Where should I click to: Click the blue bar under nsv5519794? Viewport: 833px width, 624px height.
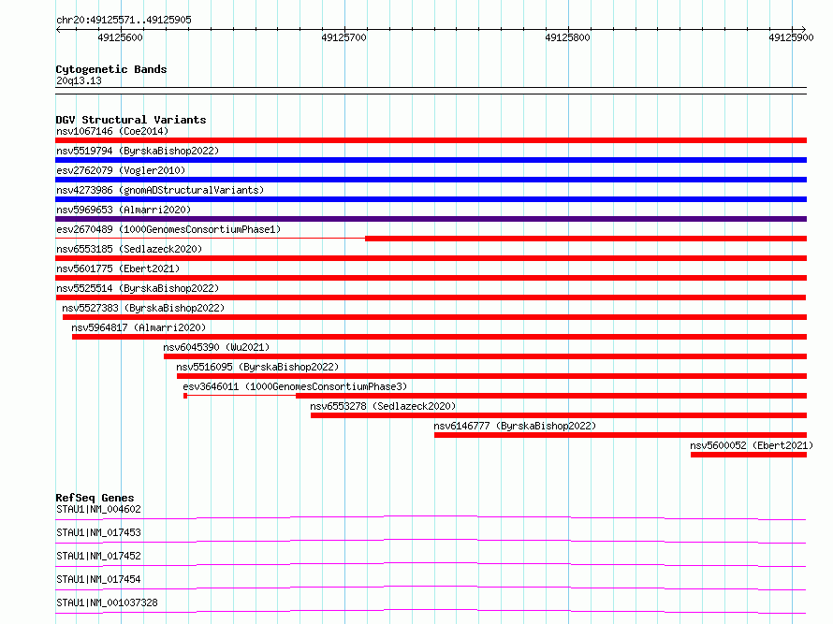click(431, 160)
